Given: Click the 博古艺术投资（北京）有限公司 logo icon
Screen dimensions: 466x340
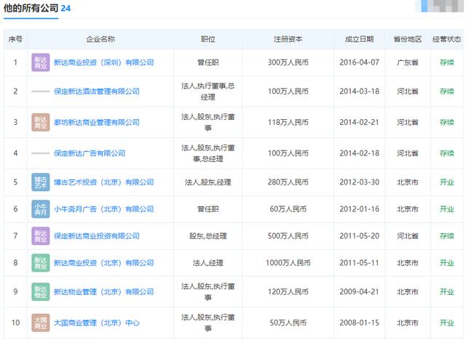Looking at the screenshot, I should click(41, 182).
